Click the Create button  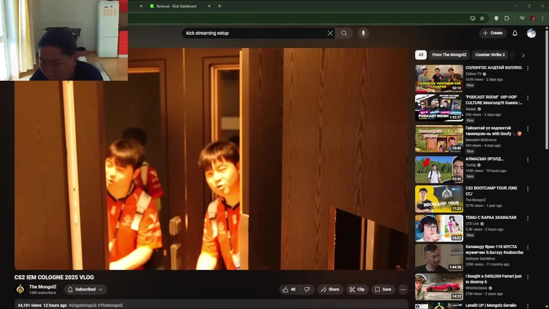click(x=492, y=33)
